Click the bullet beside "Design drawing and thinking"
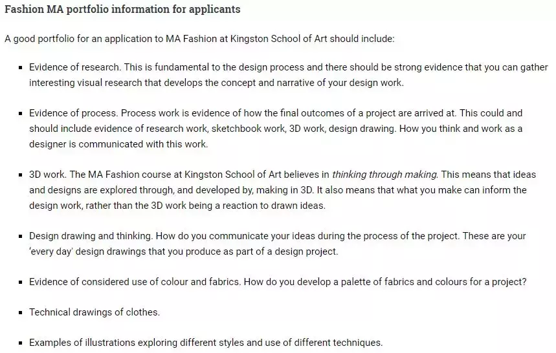The width and height of the screenshot is (556, 353). [21, 237]
